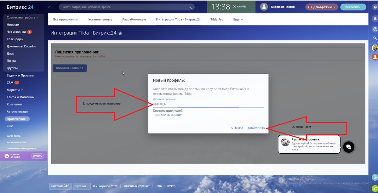Click the Название профиля input field
Screen dimensions: 378x193
point(208,104)
